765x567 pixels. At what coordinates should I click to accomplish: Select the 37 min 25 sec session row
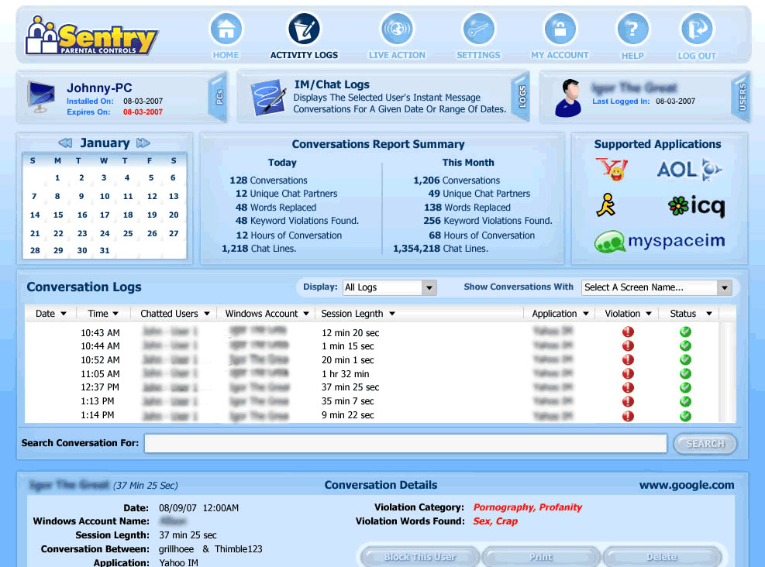371,387
